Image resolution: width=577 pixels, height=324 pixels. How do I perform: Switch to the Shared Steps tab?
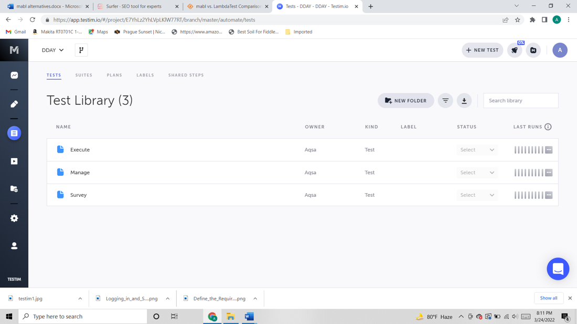(x=186, y=75)
